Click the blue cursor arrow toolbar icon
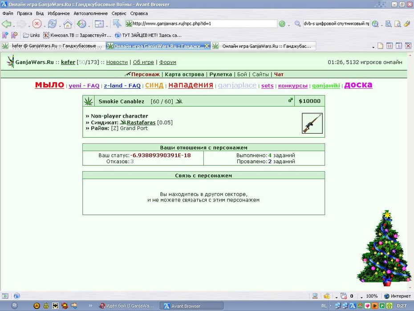414x311 pixels. coord(117,24)
